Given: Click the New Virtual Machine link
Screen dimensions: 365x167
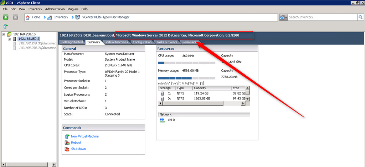Looking at the screenshot, I should [x=85, y=136].
